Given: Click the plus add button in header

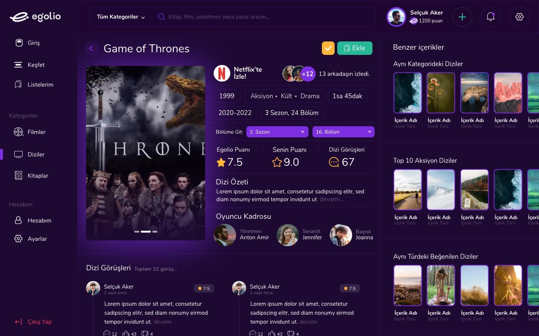Looking at the screenshot, I should pyautogui.click(x=462, y=17).
